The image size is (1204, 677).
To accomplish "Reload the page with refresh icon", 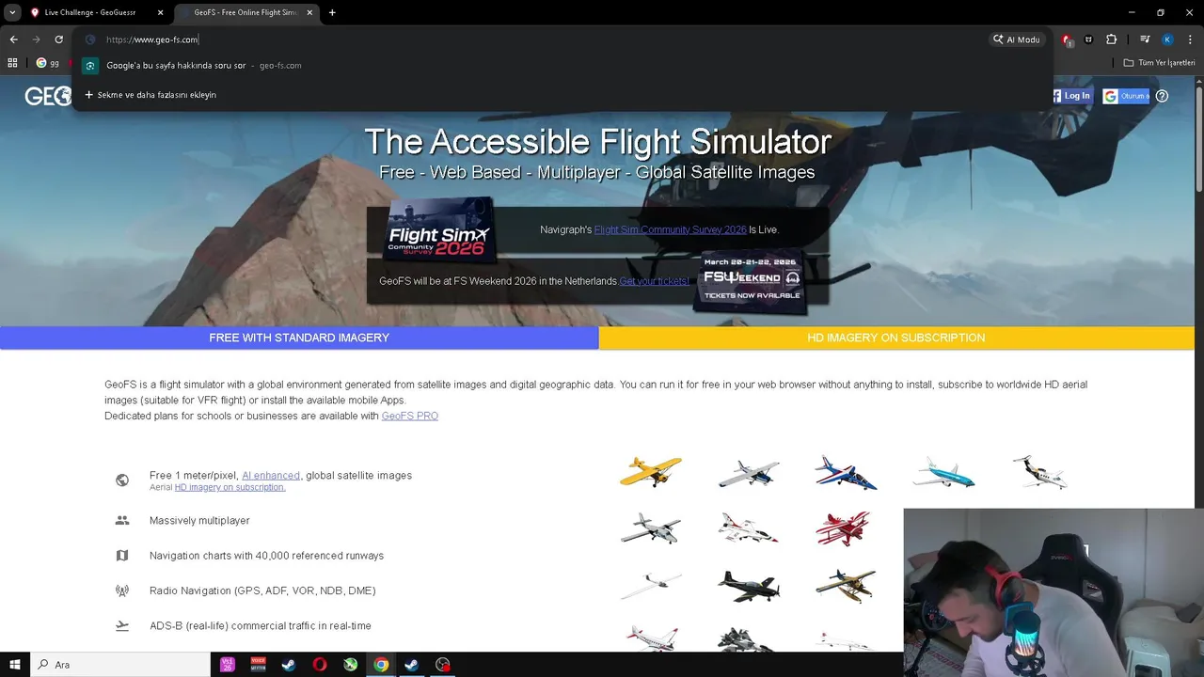I will 58,39.
